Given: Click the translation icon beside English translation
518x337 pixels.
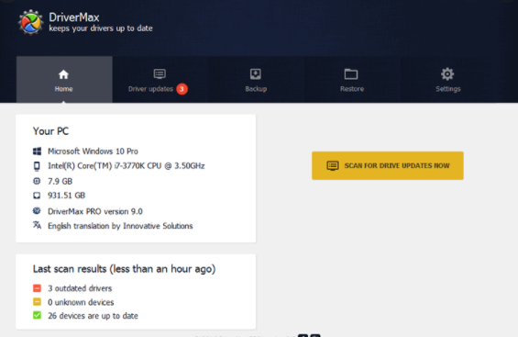Looking at the screenshot, I should click(37, 225).
